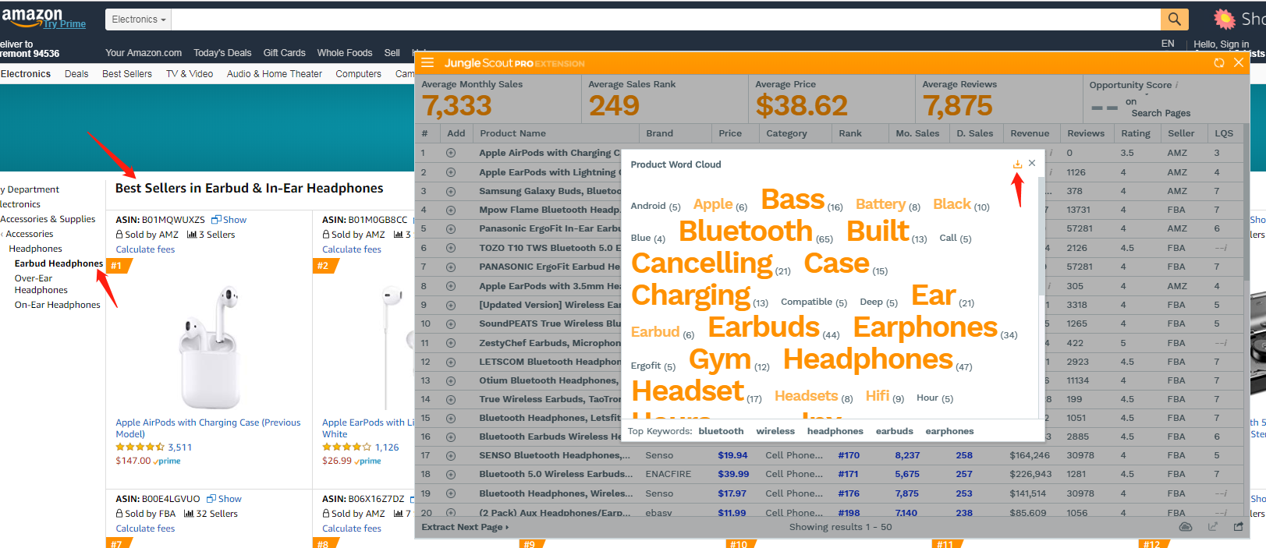Click the Cancelling word in the word cloud
The image size is (1266, 548).
pos(702,263)
